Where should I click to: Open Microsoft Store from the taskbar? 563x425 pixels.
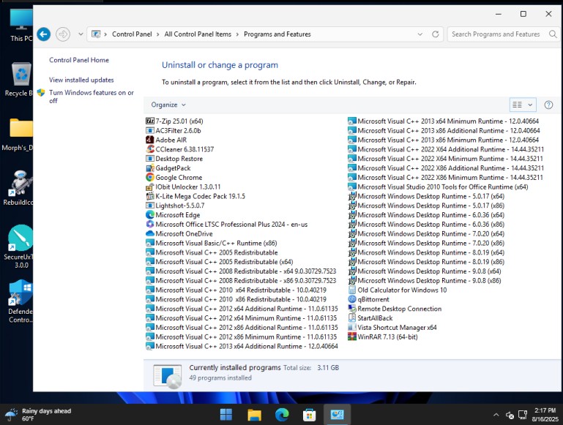click(309, 415)
